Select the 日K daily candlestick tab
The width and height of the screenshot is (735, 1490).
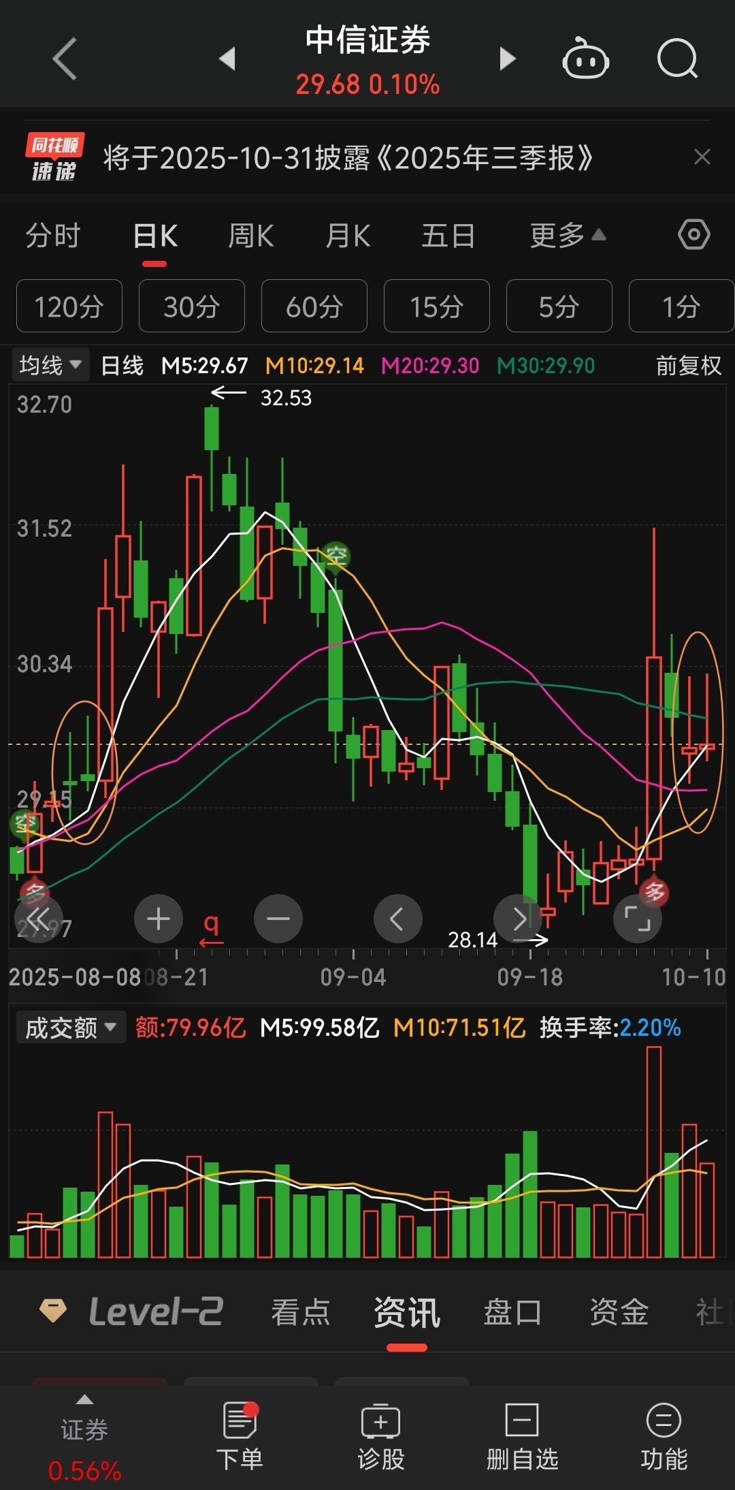click(155, 236)
